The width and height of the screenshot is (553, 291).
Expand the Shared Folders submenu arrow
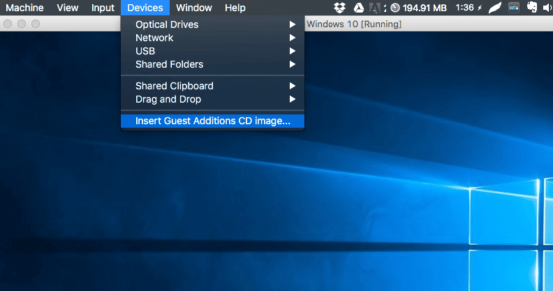point(293,64)
